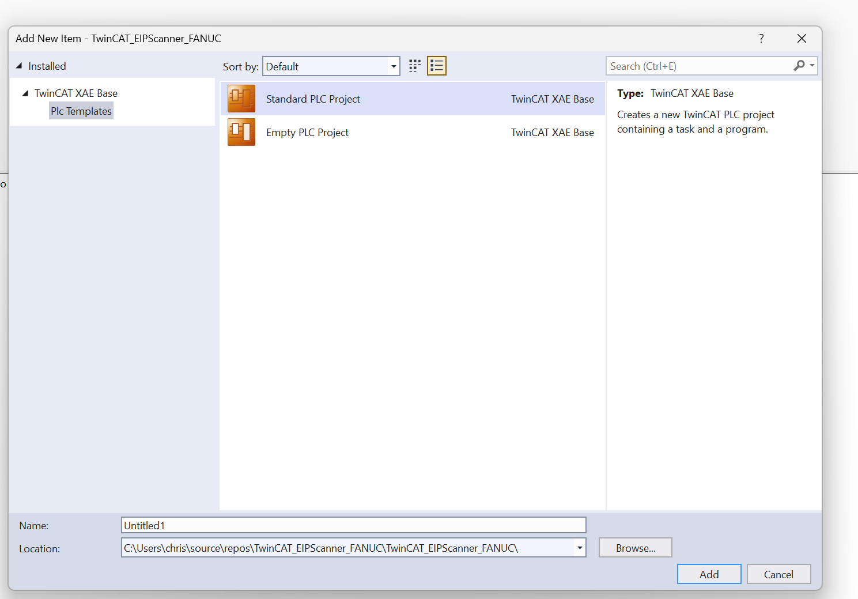Image resolution: width=858 pixels, height=599 pixels.
Task: Click the search magnifier icon
Action: 799,66
